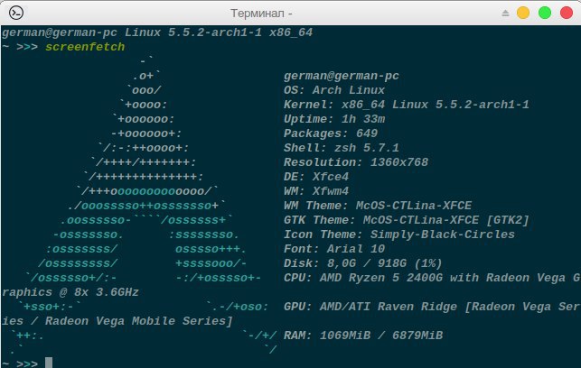Viewport: 581px width, 368px height.
Task: Click the 'Uptime: 1h 33m' line
Action: coord(334,119)
